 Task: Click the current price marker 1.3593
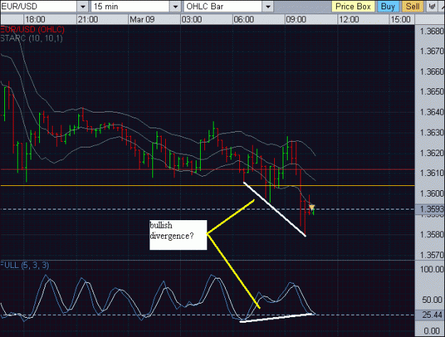[429, 209]
